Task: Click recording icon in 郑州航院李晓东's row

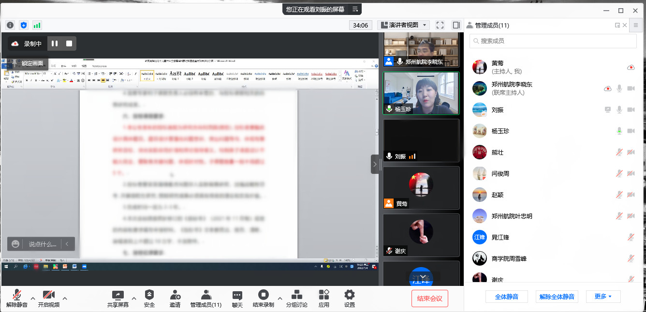Action: pyautogui.click(x=608, y=88)
